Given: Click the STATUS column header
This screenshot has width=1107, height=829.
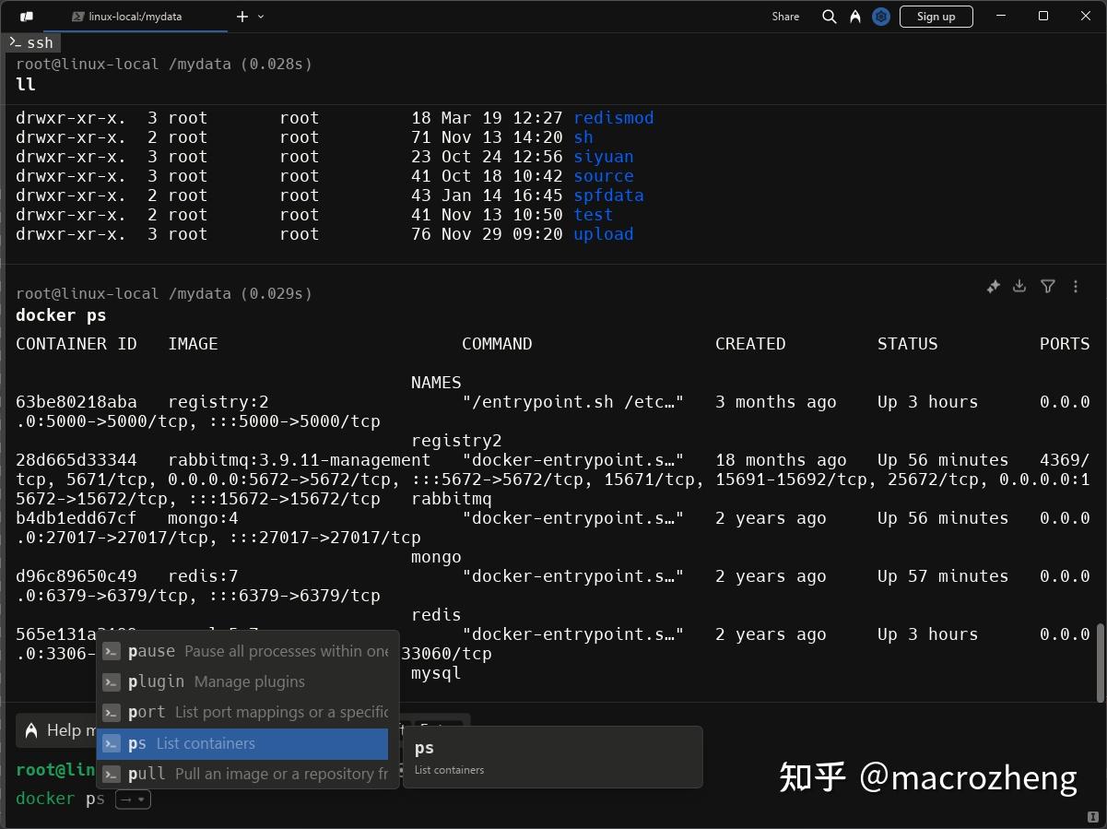Looking at the screenshot, I should pos(907,344).
